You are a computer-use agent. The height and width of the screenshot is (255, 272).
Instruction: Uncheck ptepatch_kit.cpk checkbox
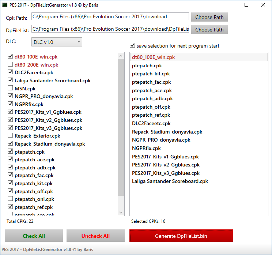(10, 183)
